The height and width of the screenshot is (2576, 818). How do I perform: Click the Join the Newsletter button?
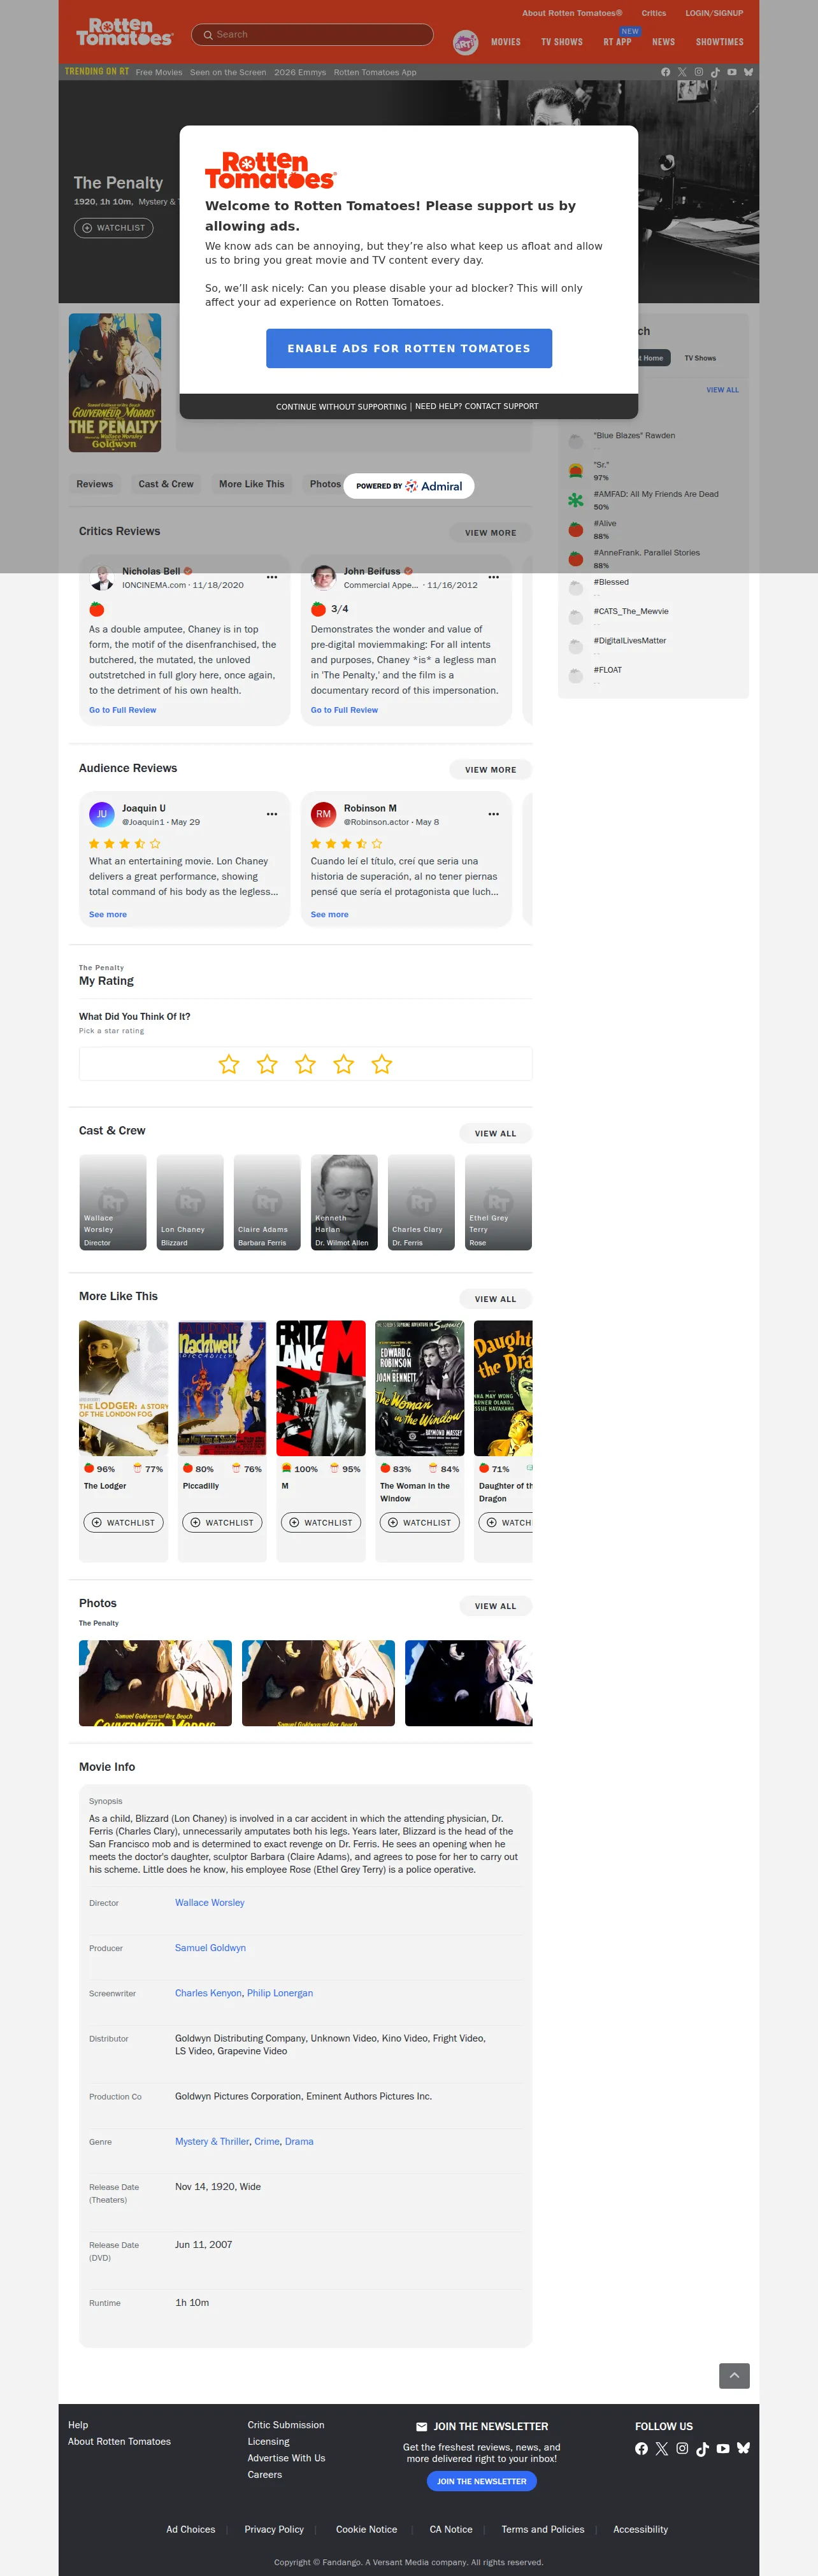coord(482,2481)
